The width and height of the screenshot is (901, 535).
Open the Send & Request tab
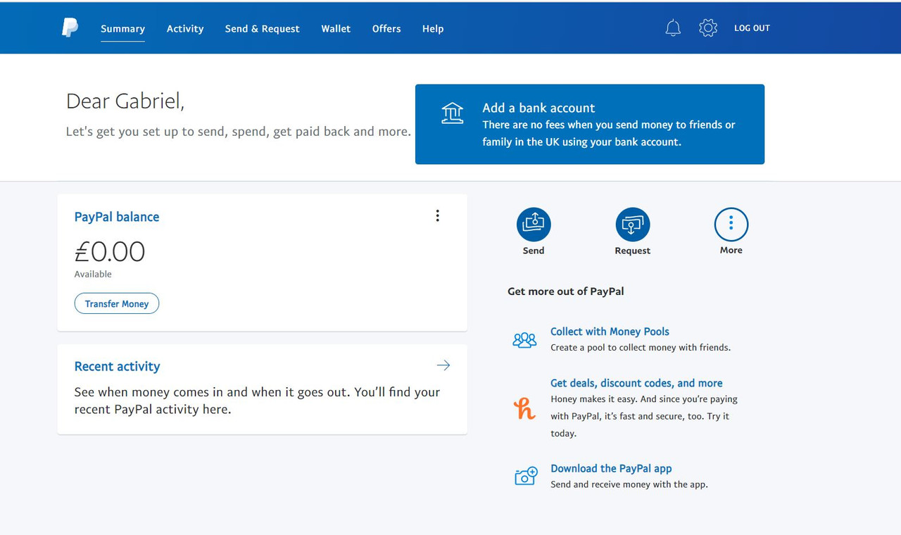[x=262, y=29]
